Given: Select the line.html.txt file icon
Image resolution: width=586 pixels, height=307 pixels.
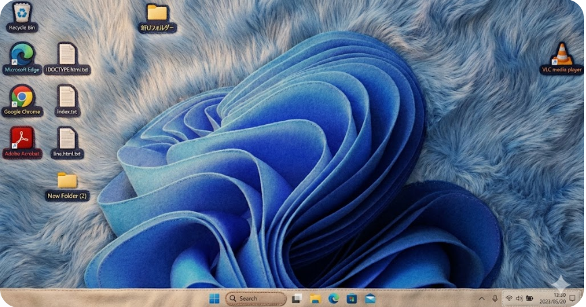Looking at the screenshot, I should [68, 142].
